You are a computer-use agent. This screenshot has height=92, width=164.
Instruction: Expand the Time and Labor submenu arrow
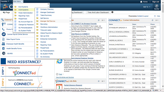tap(70, 30)
